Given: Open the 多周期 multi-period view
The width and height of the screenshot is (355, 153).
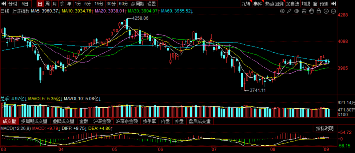Looking at the screenshot, I should click(138, 4).
